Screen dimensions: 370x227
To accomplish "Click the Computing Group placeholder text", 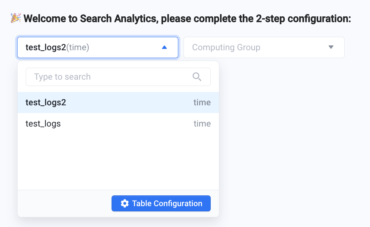I will [x=226, y=47].
